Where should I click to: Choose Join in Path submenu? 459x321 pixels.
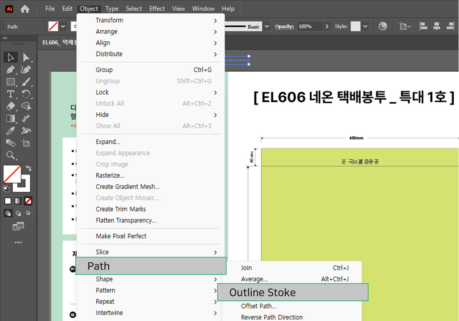292,267
